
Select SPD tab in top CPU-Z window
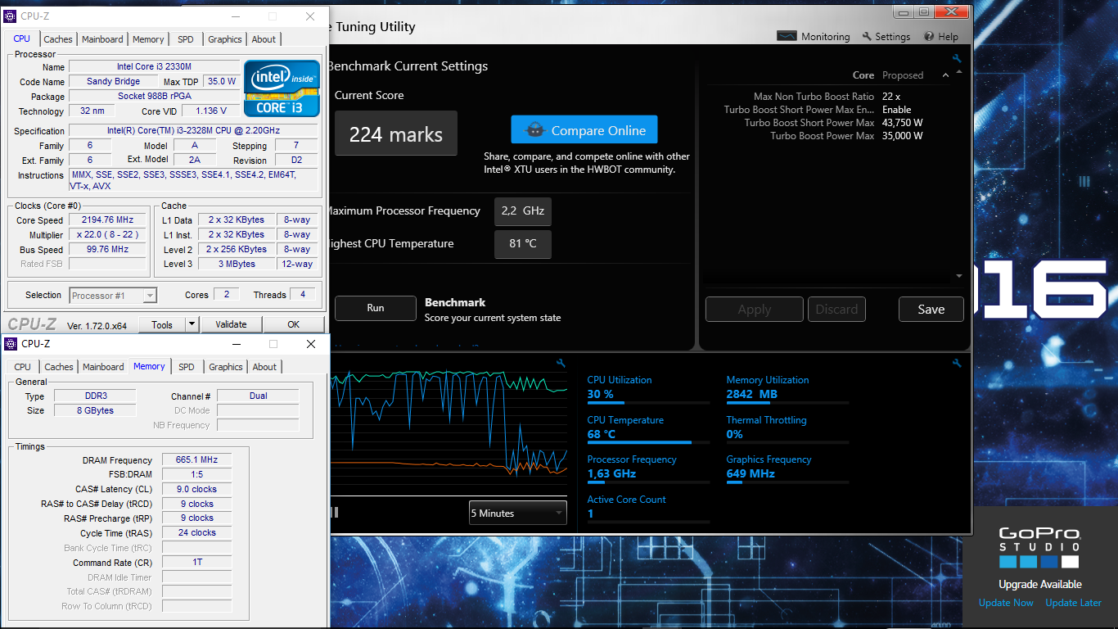(x=186, y=39)
